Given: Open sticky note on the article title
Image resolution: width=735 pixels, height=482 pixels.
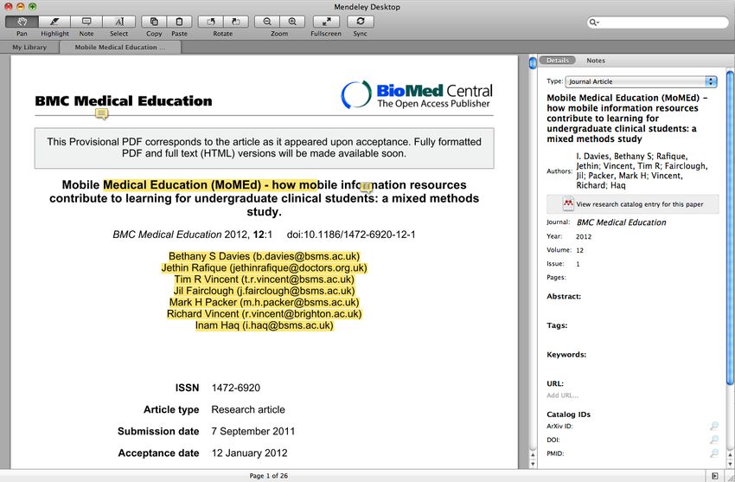Looking at the screenshot, I should point(366,188).
